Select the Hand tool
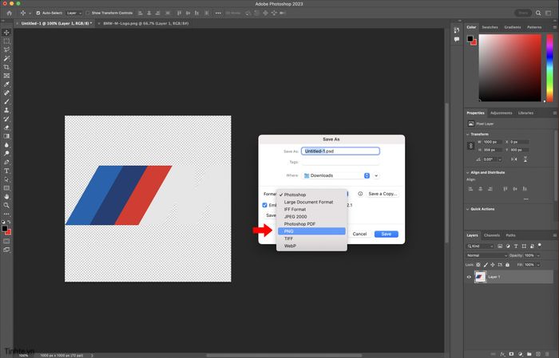 coord(6,196)
